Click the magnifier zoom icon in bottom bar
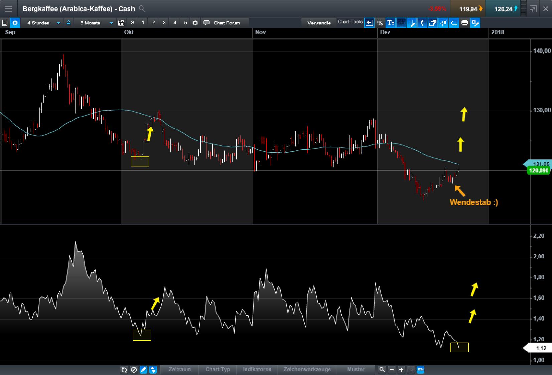The width and height of the screenshot is (552, 375). 382,370
